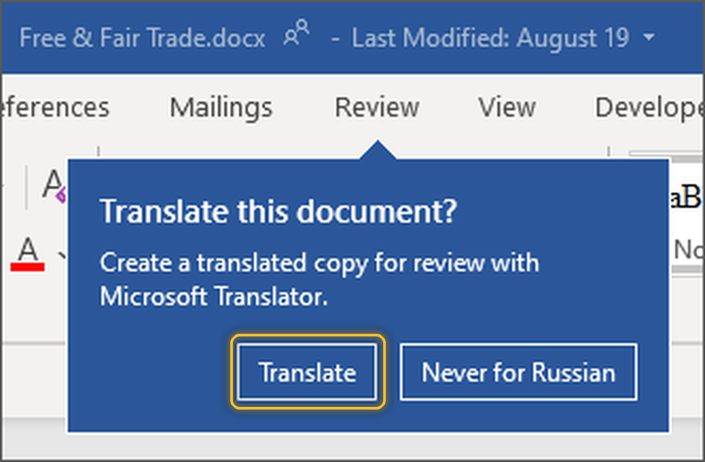Click the Translate button
Image resolution: width=705 pixels, height=462 pixels.
(x=307, y=372)
